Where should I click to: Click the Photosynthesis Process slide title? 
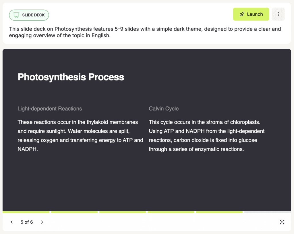pyautogui.click(x=71, y=77)
